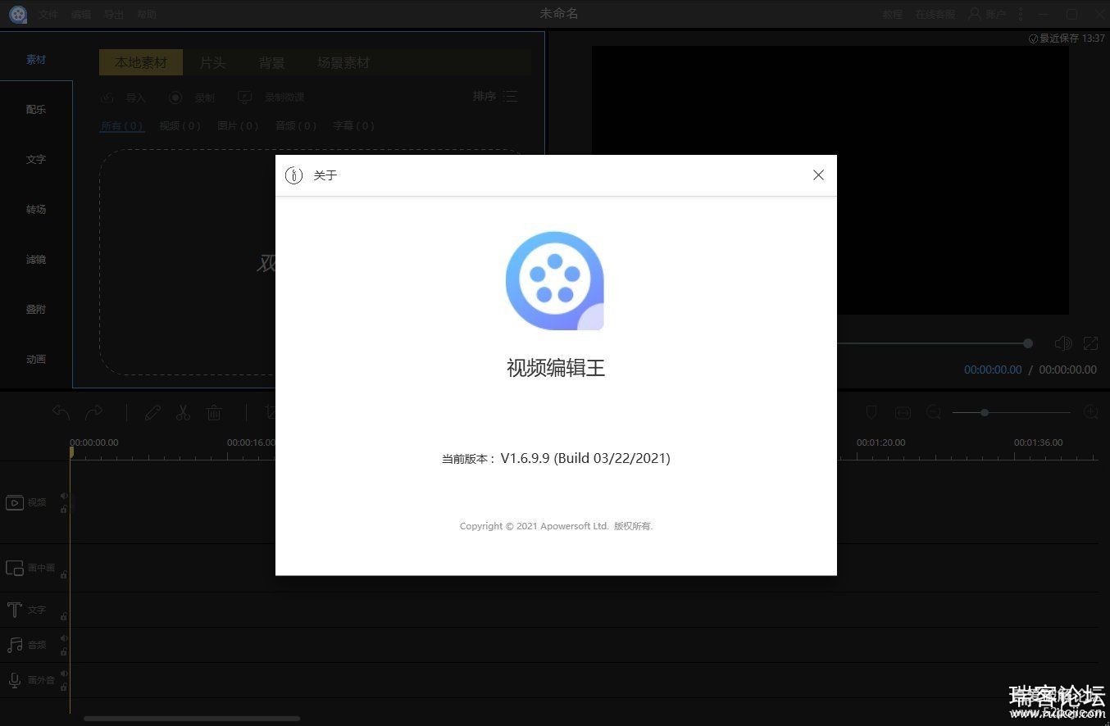Click the round record icon
The height and width of the screenshot is (726, 1110).
click(x=175, y=98)
